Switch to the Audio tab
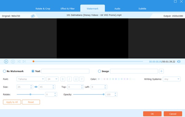Screen dimensions: 185x117 tap(117, 9)
